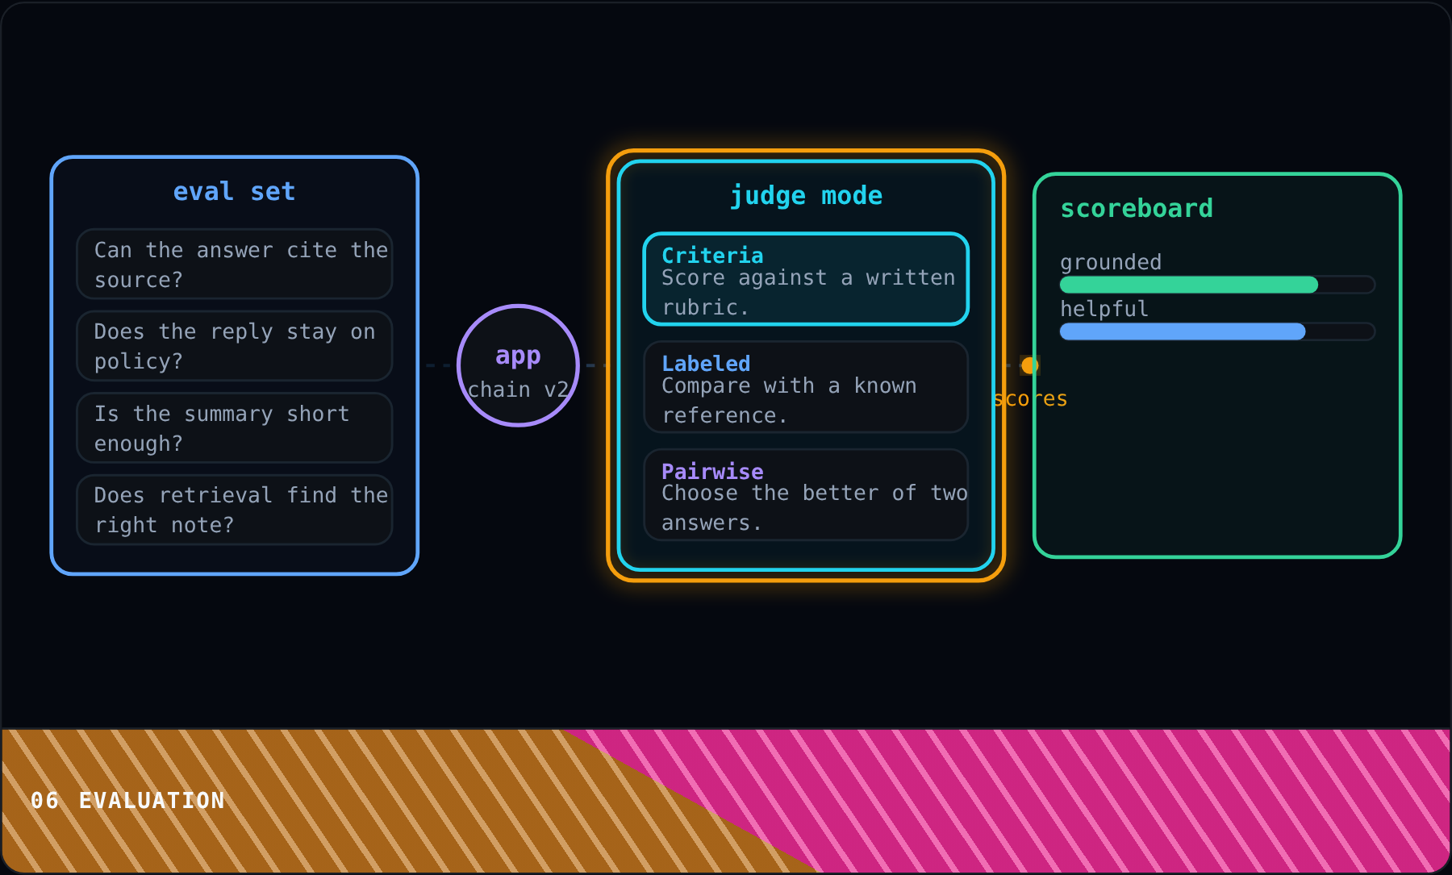Click the scoreboard panel title
Viewport: 1452px width, 875px height.
[1137, 208]
